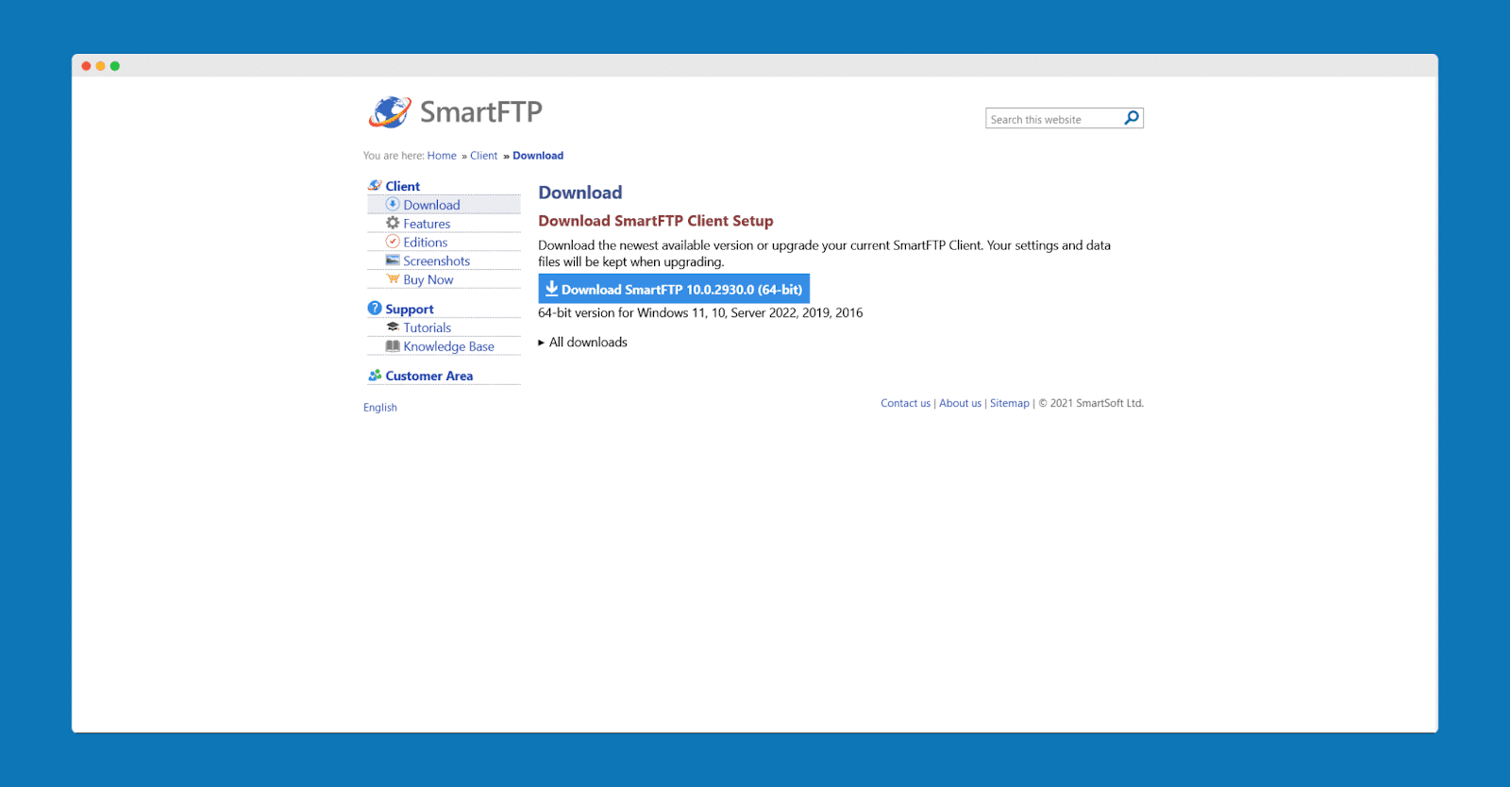Expand the All downloads disclosure triangle
1510x787 pixels.
point(542,343)
